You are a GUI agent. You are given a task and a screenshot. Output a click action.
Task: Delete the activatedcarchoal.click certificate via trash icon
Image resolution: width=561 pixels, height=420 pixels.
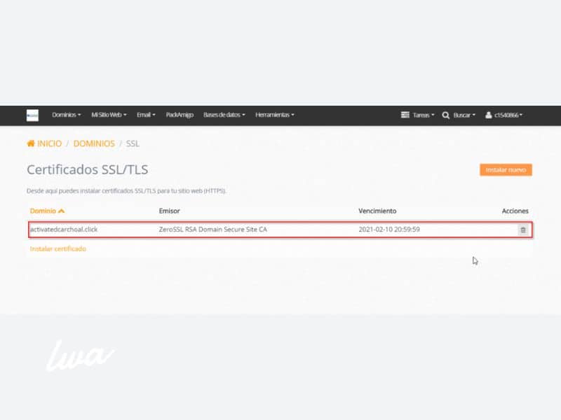[x=522, y=230]
